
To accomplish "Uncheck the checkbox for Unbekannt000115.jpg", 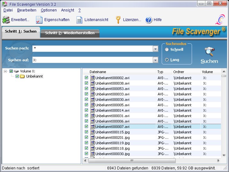I will (x=86, y=132).
